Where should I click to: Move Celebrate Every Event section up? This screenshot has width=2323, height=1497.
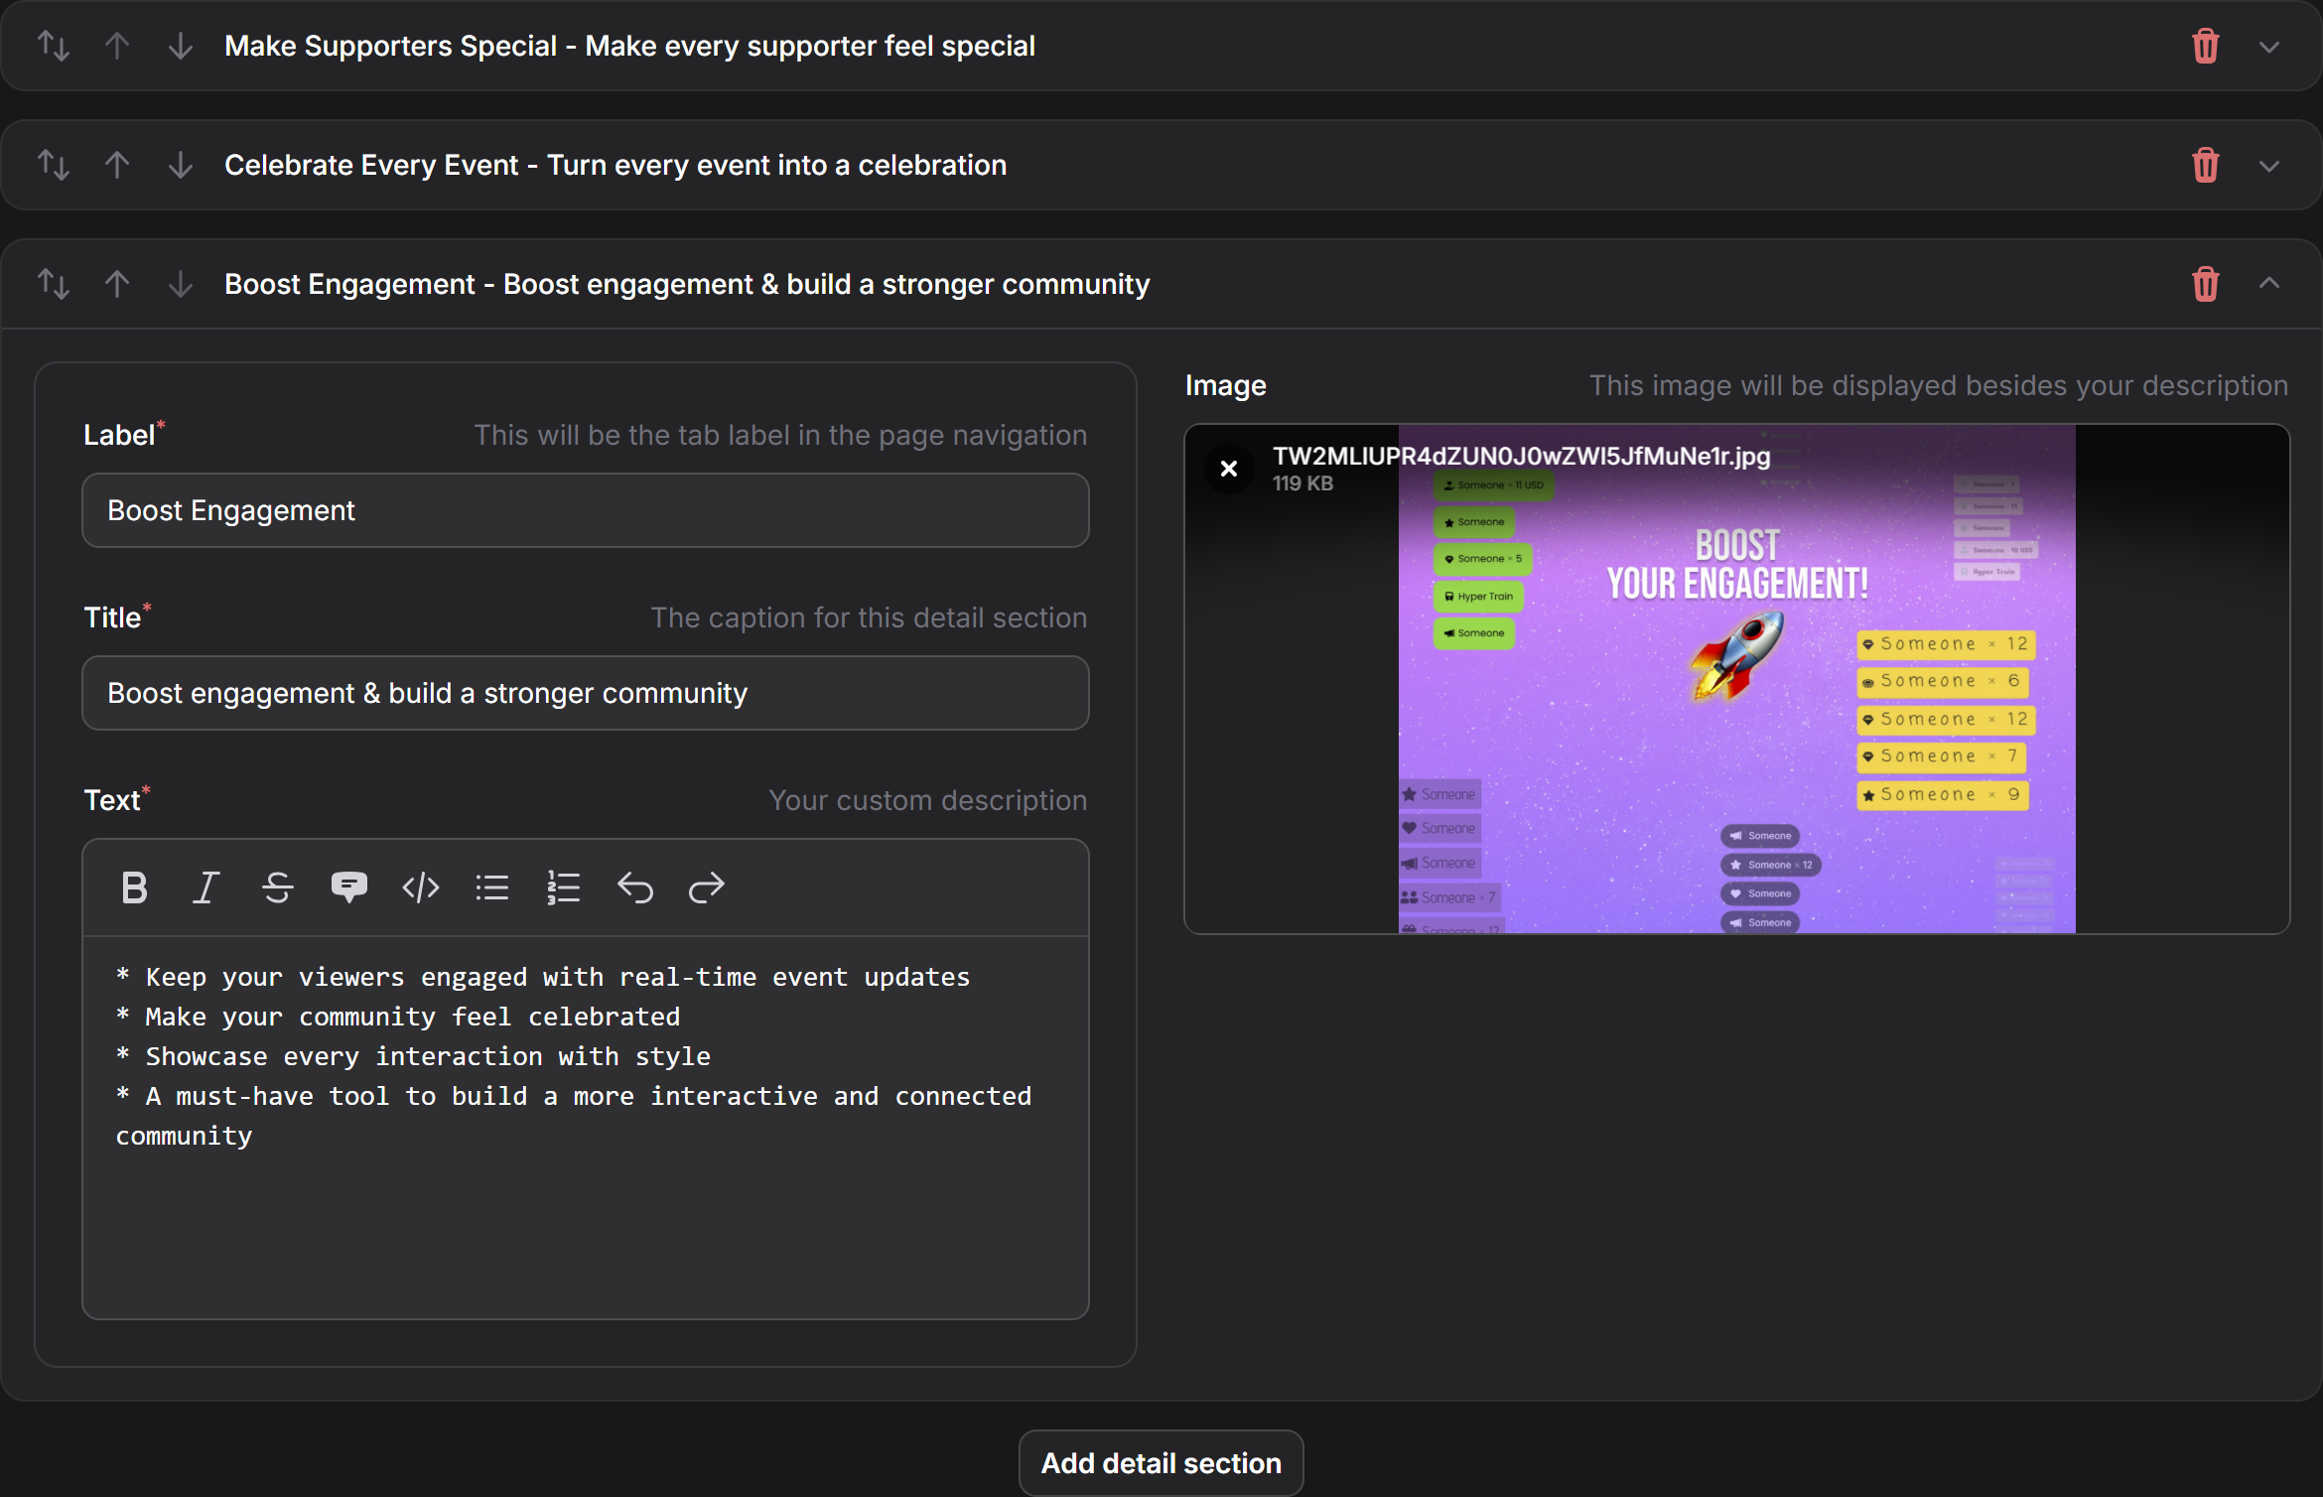[x=117, y=165]
